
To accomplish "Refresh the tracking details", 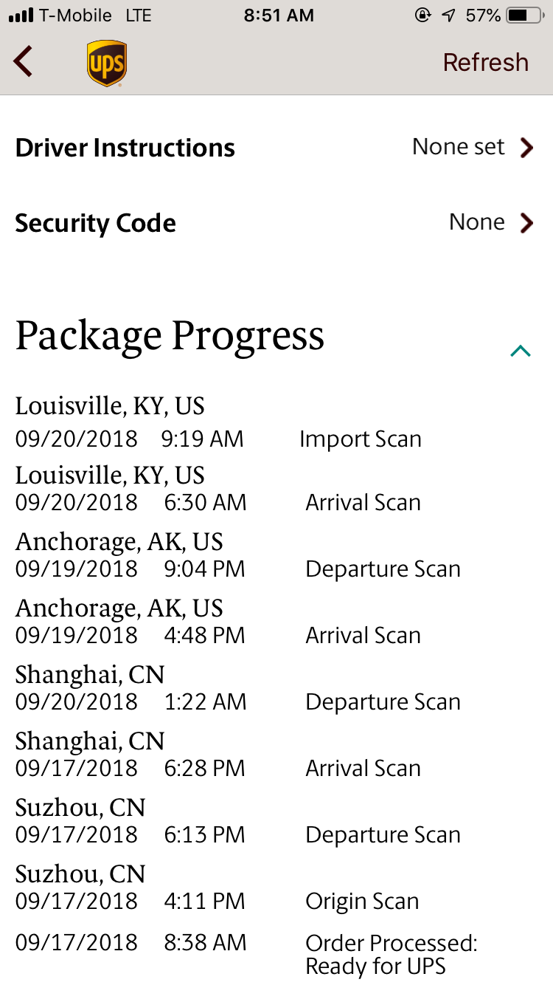I will click(485, 62).
